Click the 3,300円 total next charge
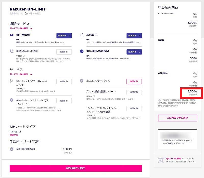 (x=192, y=91)
